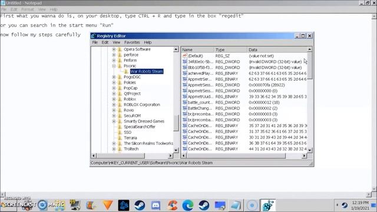Expand the ROBLOX Corporation key
Viewport: 377px width, 212px height.
pyautogui.click(x=114, y=105)
